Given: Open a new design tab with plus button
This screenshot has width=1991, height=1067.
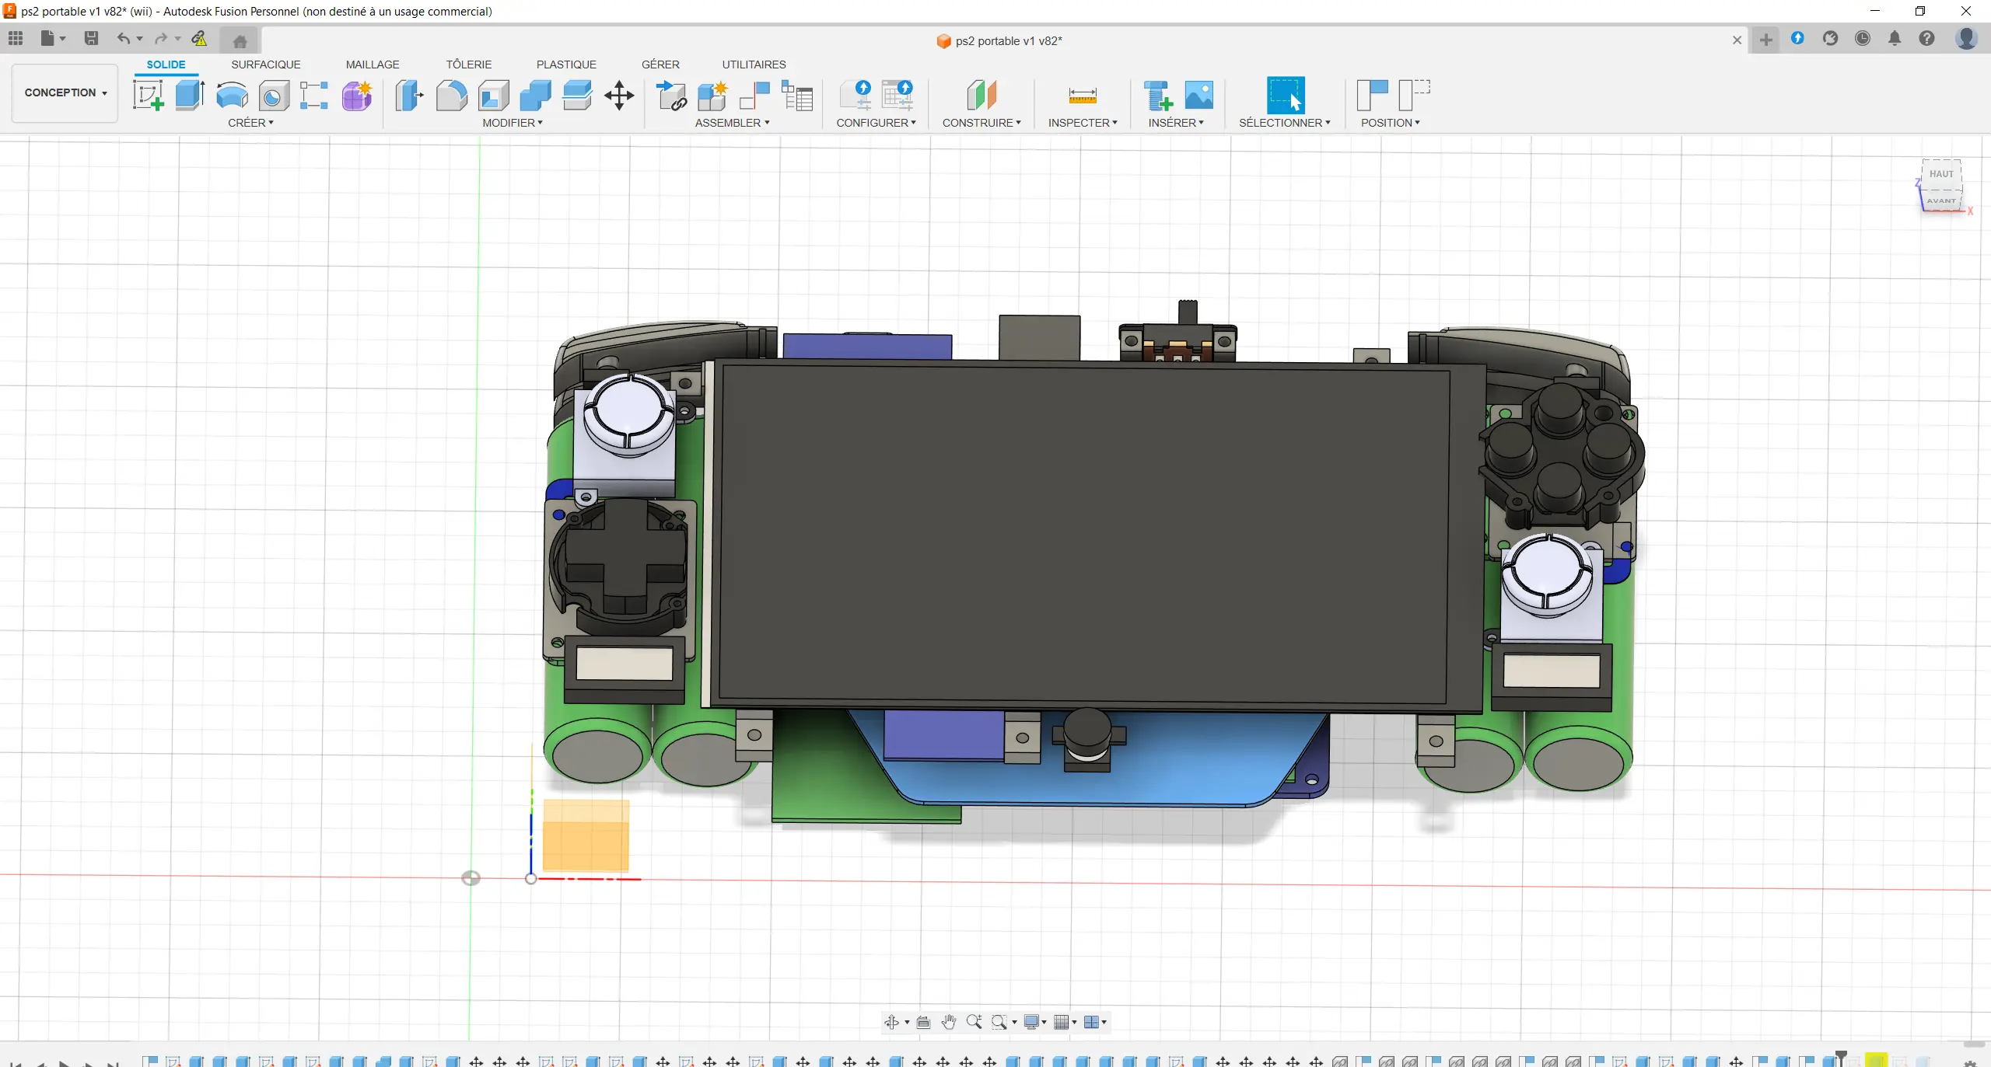Looking at the screenshot, I should point(1766,40).
